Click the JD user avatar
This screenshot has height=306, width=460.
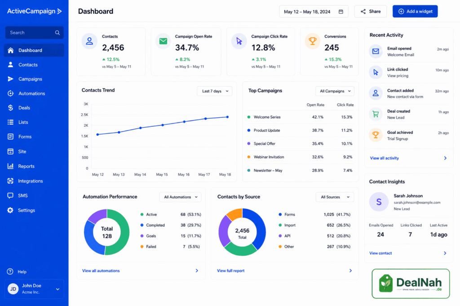[13, 289]
